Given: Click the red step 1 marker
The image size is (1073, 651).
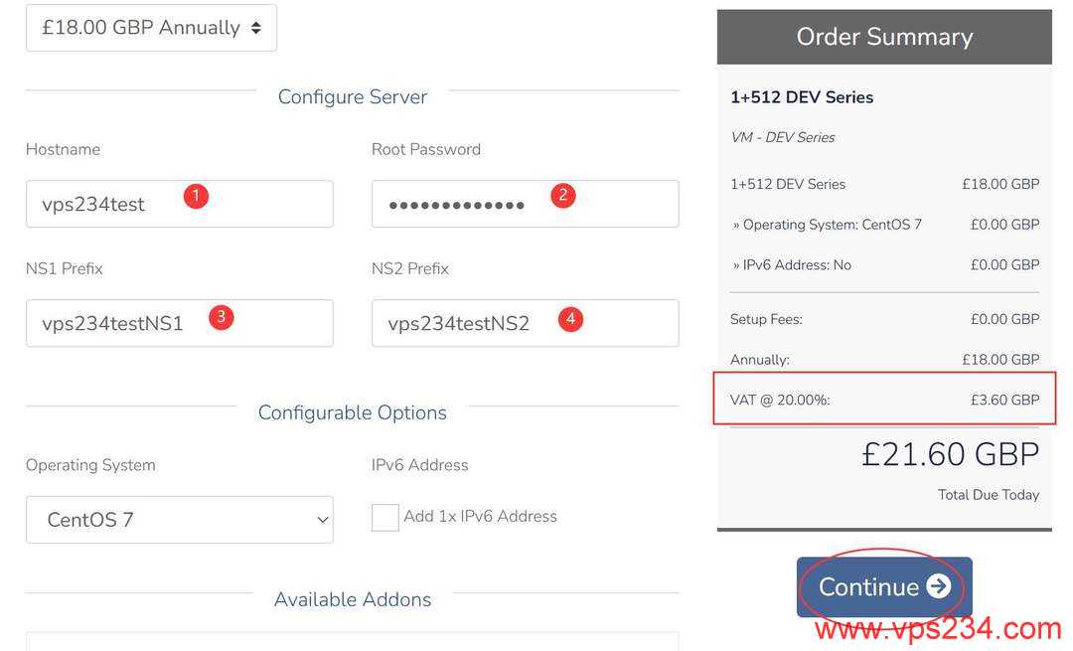Looking at the screenshot, I should (196, 196).
